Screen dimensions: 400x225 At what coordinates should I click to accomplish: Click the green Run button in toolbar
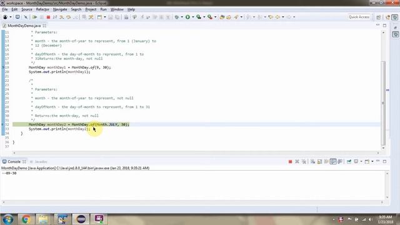tap(187, 17)
